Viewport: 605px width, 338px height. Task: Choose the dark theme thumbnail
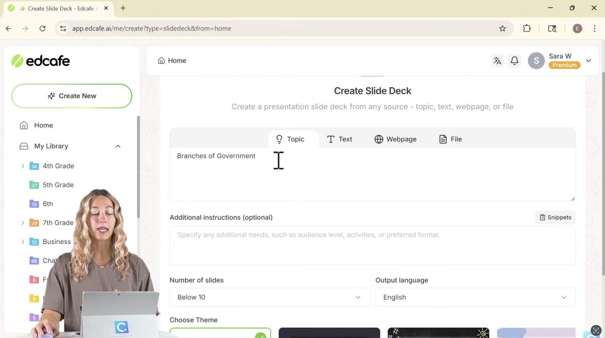tap(329, 333)
